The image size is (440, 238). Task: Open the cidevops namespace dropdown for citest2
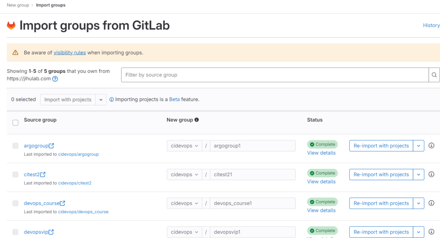coord(184,174)
